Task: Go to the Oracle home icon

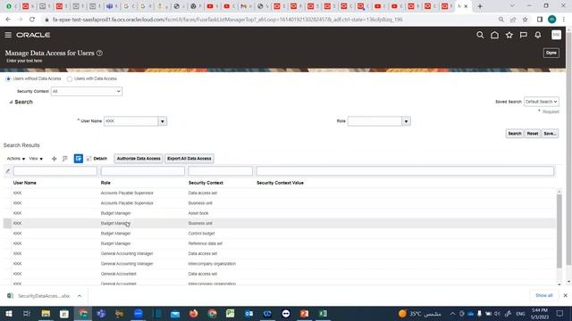Action: [x=494, y=35]
